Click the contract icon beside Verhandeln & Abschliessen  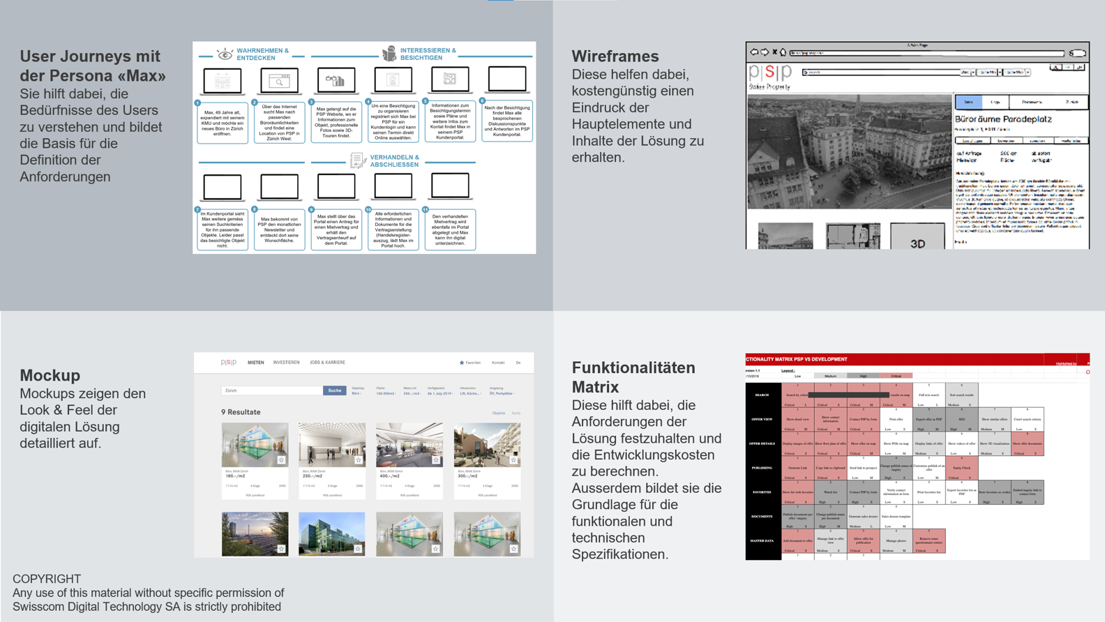(x=357, y=160)
